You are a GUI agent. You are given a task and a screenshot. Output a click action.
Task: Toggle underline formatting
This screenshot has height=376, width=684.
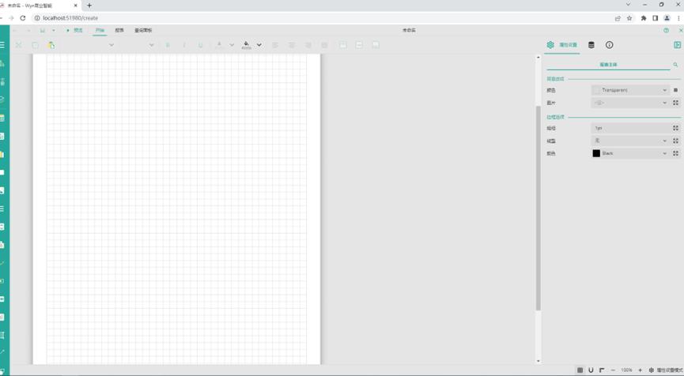coord(200,45)
